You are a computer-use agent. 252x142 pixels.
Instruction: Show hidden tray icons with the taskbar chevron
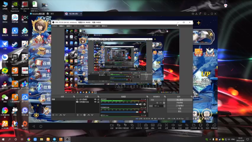(210, 139)
